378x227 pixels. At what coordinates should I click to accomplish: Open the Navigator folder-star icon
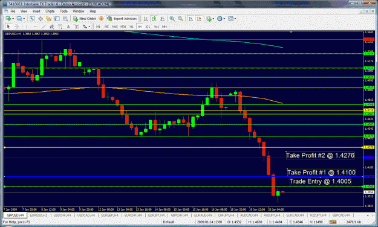coord(49,19)
